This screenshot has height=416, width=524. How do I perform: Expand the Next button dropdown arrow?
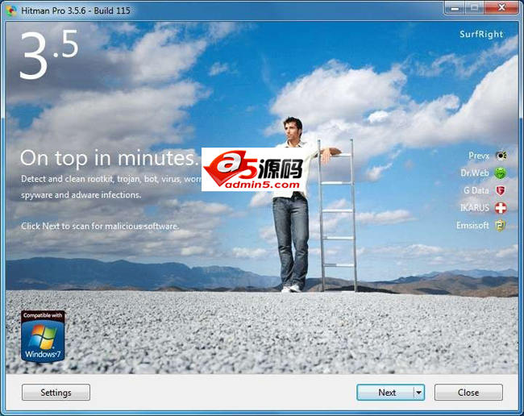point(419,393)
